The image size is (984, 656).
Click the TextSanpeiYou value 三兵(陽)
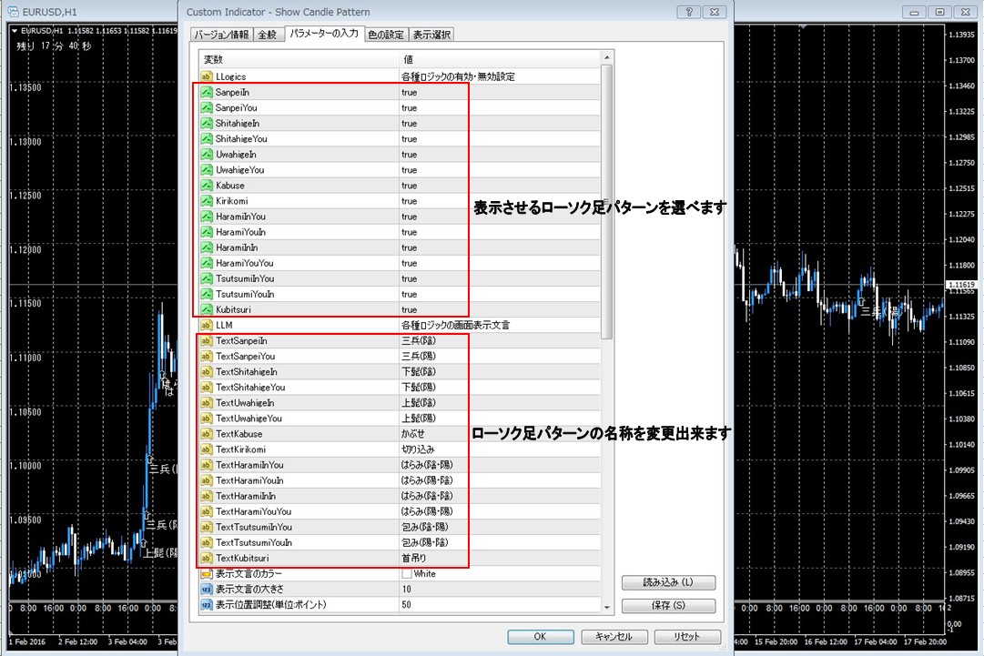pyautogui.click(x=419, y=357)
